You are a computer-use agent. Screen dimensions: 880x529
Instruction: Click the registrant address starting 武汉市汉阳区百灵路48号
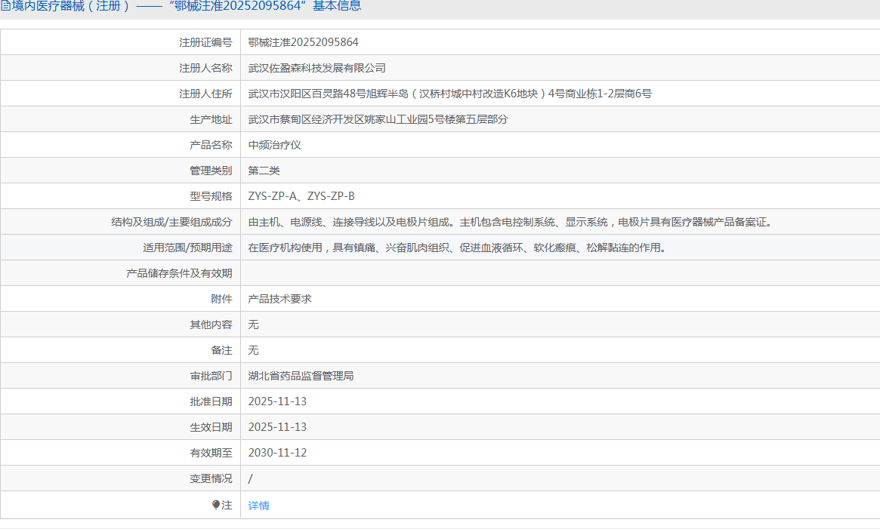pyautogui.click(x=450, y=94)
